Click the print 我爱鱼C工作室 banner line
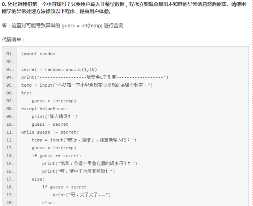 [x=95, y=77]
